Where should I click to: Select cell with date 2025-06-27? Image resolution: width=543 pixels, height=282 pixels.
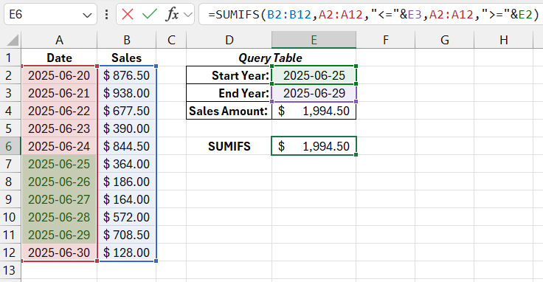click(59, 199)
